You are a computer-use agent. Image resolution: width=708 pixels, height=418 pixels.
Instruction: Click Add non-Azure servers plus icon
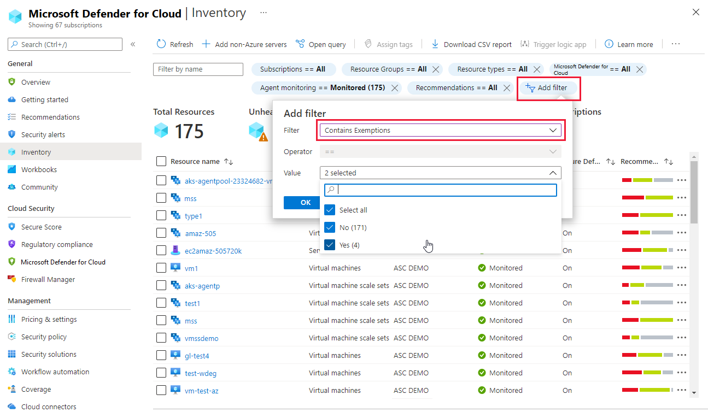(x=206, y=44)
